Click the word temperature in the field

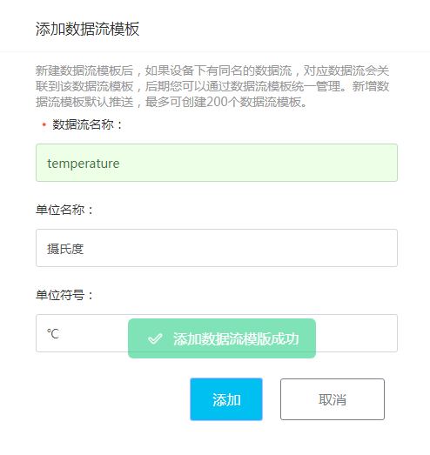tap(84, 164)
